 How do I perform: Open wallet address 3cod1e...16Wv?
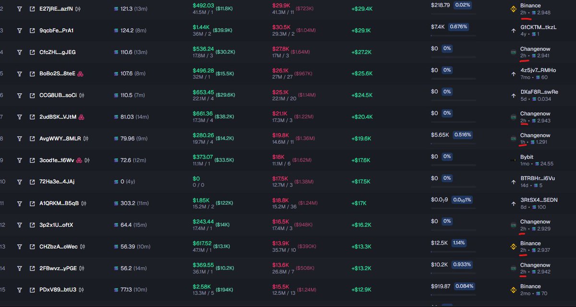[57, 160]
